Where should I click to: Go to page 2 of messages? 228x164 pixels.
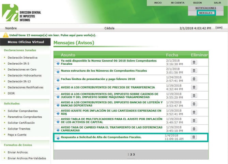(x=131, y=154)
